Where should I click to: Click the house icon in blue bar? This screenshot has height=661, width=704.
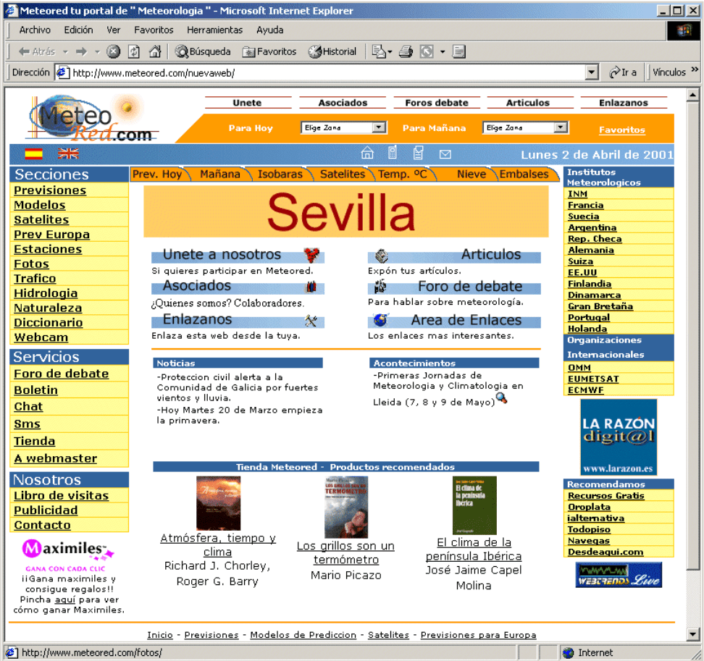click(367, 153)
